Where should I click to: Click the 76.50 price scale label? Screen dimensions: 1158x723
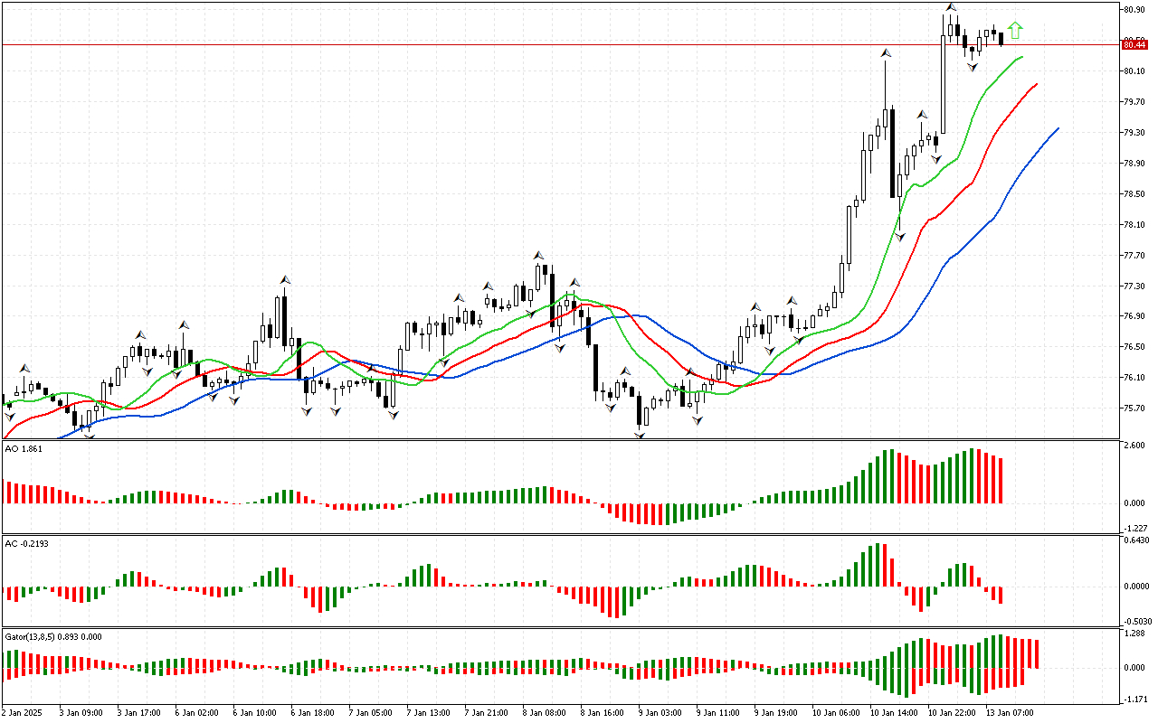[x=1134, y=347]
